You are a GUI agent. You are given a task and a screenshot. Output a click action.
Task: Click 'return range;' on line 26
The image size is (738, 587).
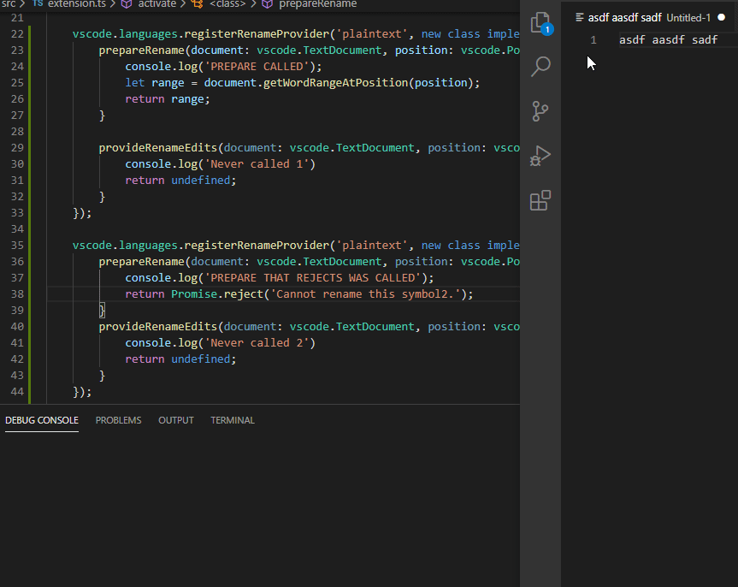point(168,99)
